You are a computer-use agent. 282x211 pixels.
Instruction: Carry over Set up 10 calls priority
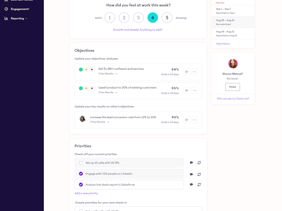point(199,163)
